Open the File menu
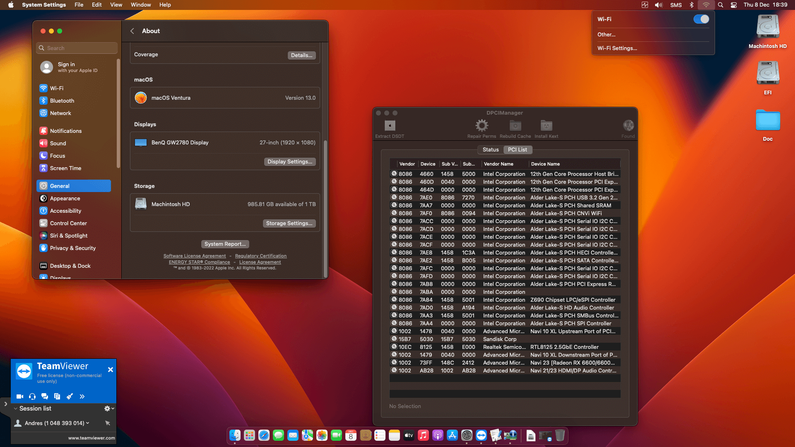 click(x=79, y=5)
